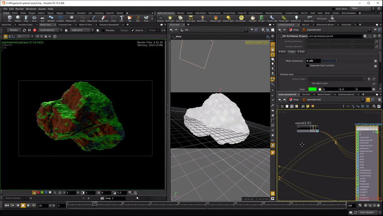Open the persp1 viewport menu
The height and width of the screenshot is (216, 383).
click(x=250, y=43)
